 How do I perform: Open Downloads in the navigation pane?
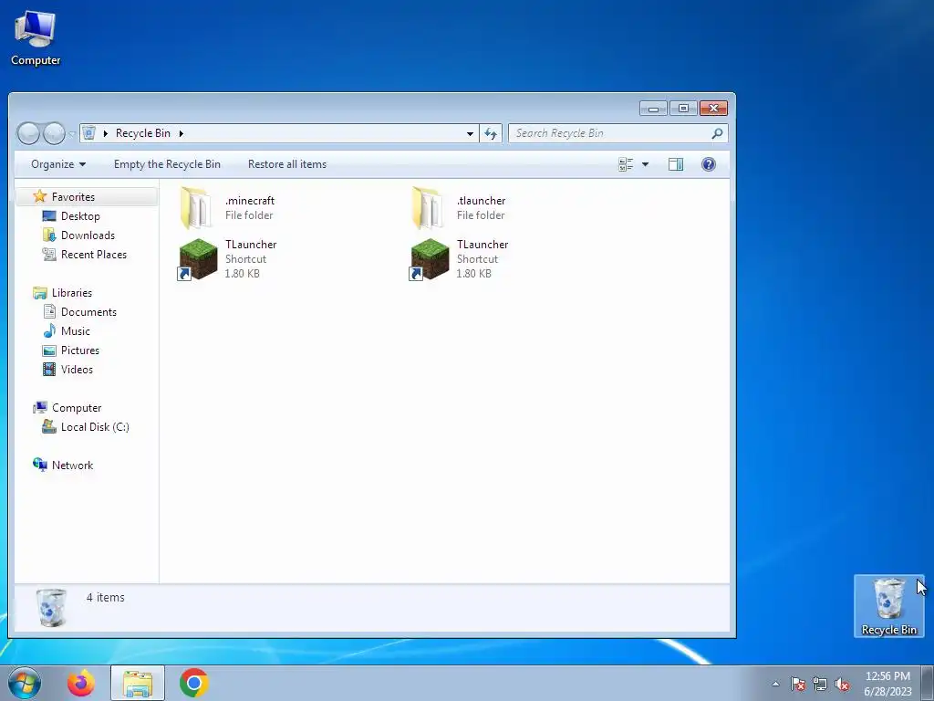(88, 235)
